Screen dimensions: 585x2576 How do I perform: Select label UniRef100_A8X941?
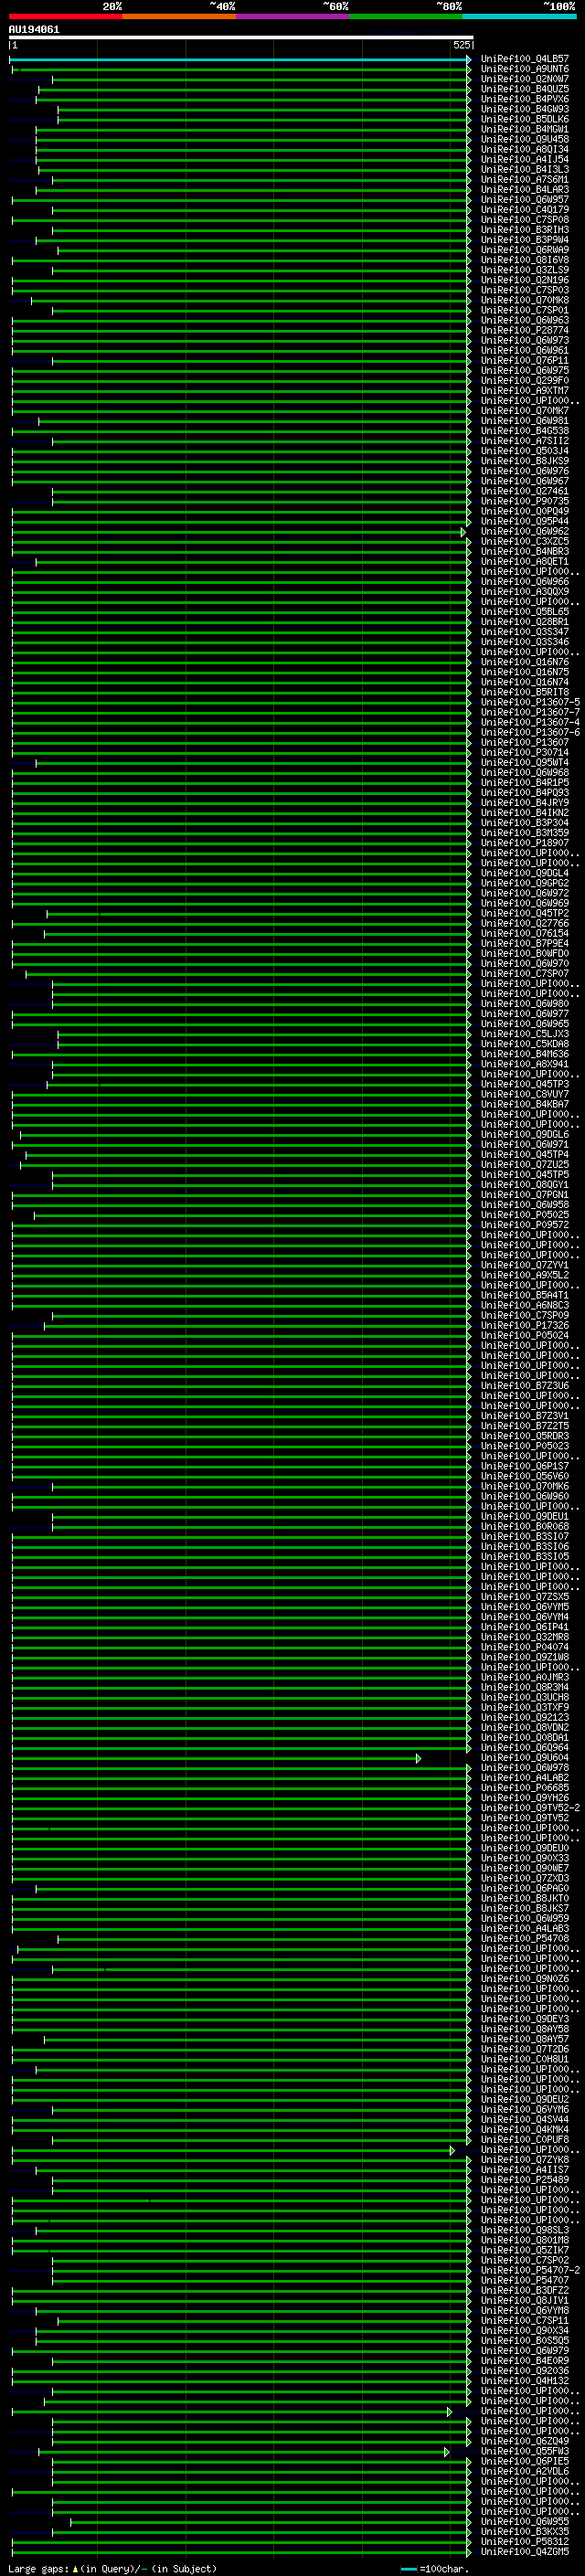point(524,1063)
